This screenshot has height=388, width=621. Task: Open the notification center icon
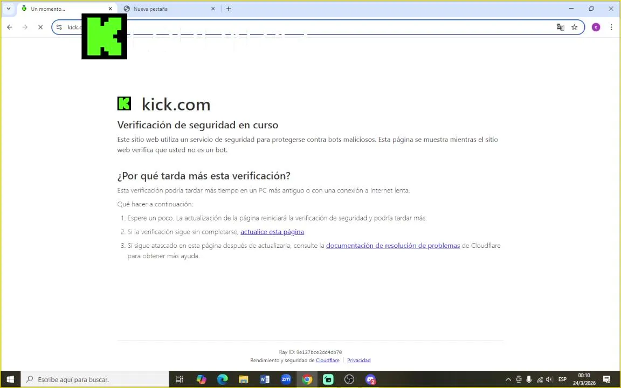coord(607,379)
